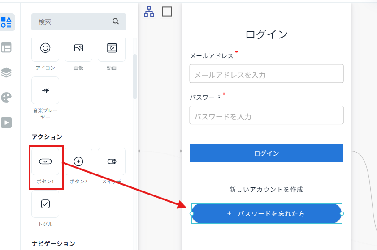
Task: Open the screen layout panel icon
Action: click(x=6, y=47)
